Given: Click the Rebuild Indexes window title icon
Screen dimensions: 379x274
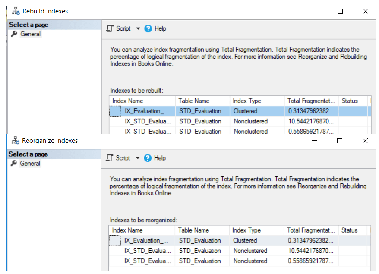Looking at the screenshot, I should pos(16,11).
